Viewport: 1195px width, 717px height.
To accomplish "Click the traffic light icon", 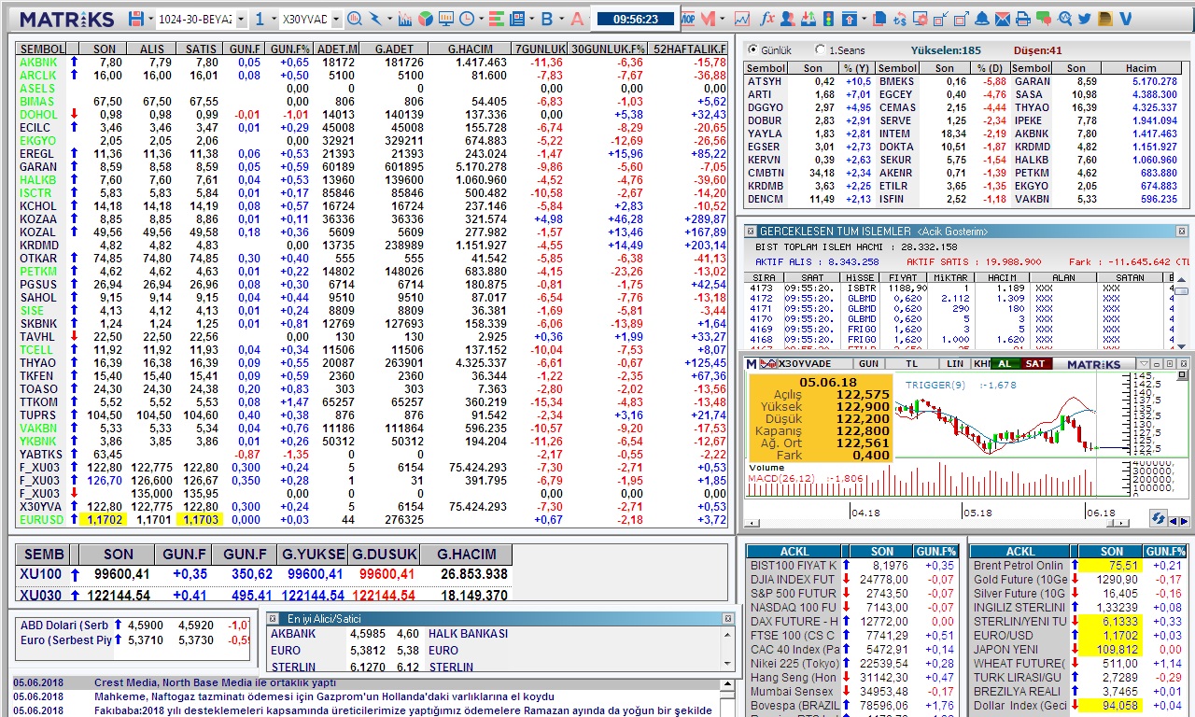I will (828, 19).
